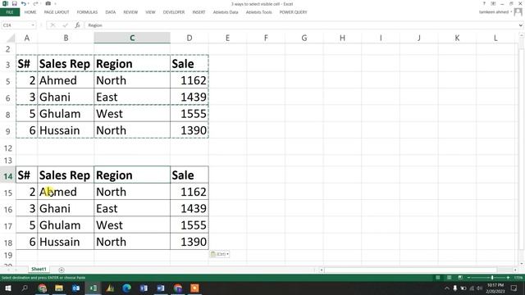Open the DEVELOPER ribbon tab
The image size is (525, 295).
click(x=174, y=12)
